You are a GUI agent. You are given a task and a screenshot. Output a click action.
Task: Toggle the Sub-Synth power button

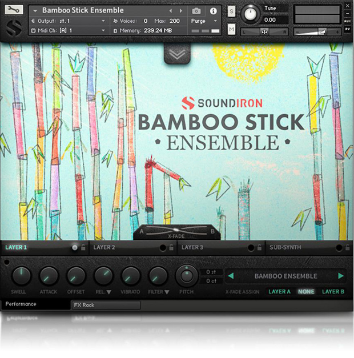(339, 247)
